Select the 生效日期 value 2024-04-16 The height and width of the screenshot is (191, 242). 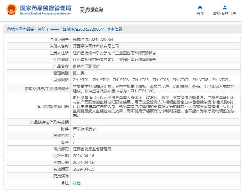pos(83,162)
